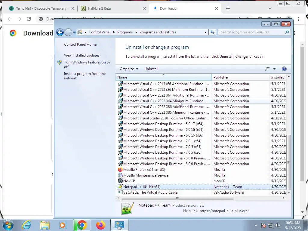Click the program list scroll-down arrow

click(x=288, y=193)
